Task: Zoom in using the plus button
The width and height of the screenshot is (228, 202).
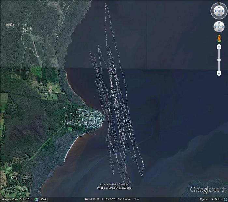Action: [219, 47]
